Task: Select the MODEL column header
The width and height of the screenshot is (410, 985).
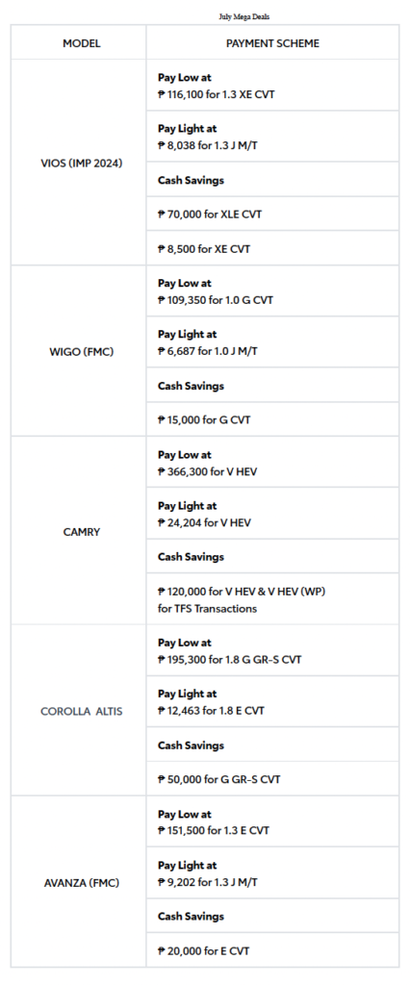Action: click(79, 42)
